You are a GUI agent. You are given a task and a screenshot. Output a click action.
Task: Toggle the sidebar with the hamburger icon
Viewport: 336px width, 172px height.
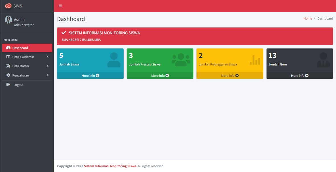click(x=60, y=5)
